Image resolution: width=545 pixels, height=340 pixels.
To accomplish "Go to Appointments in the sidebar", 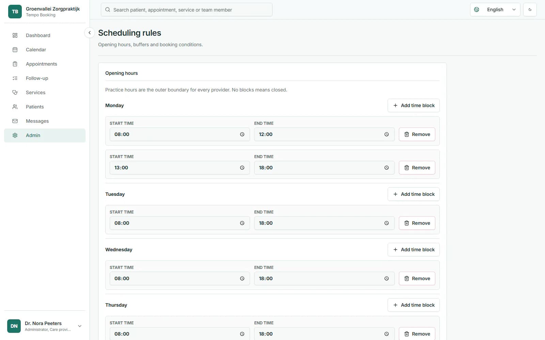I will 45,64.
